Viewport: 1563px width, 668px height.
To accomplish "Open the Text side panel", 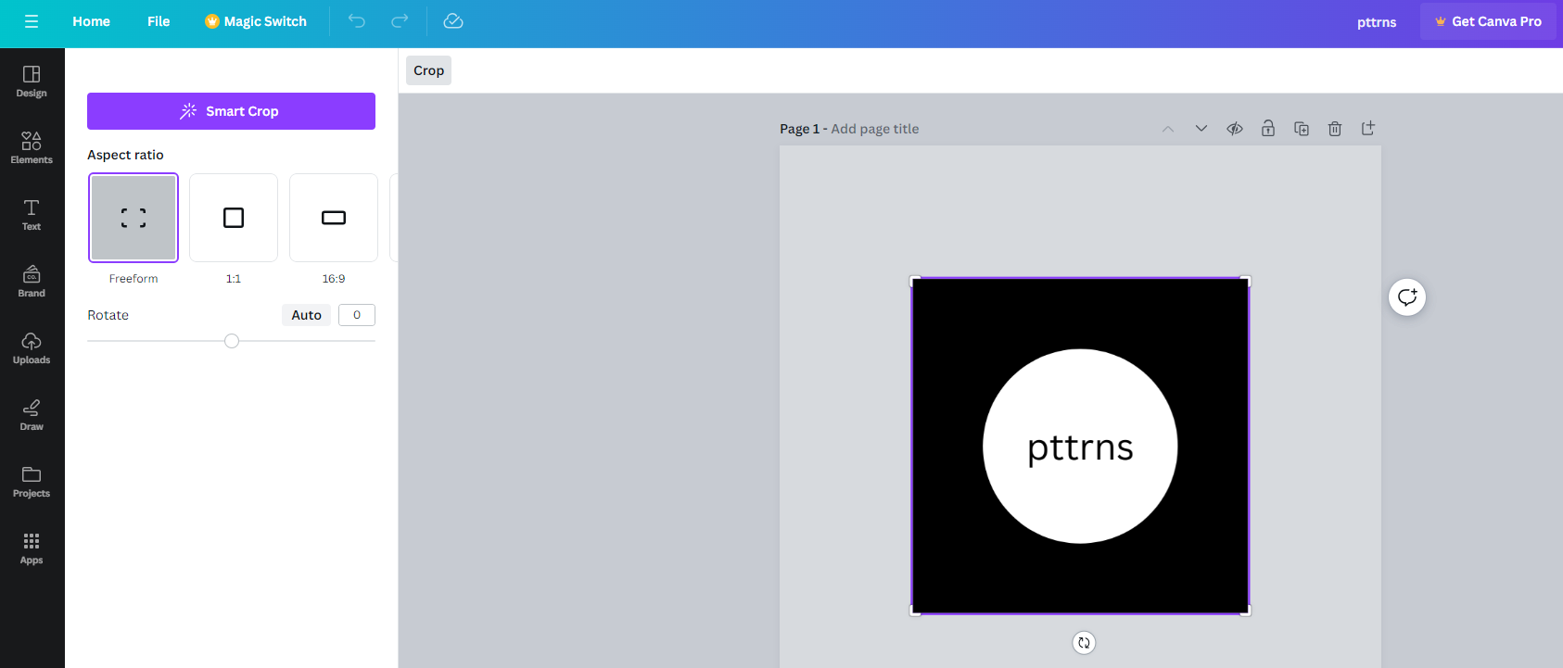I will coord(32,215).
